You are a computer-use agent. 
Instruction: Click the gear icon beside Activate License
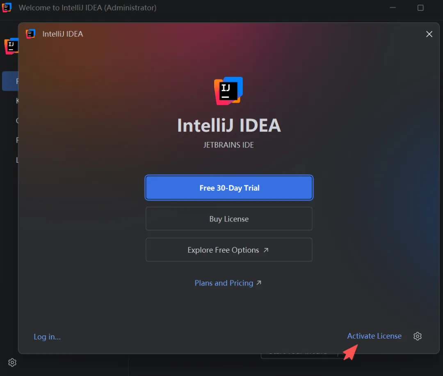point(418,336)
